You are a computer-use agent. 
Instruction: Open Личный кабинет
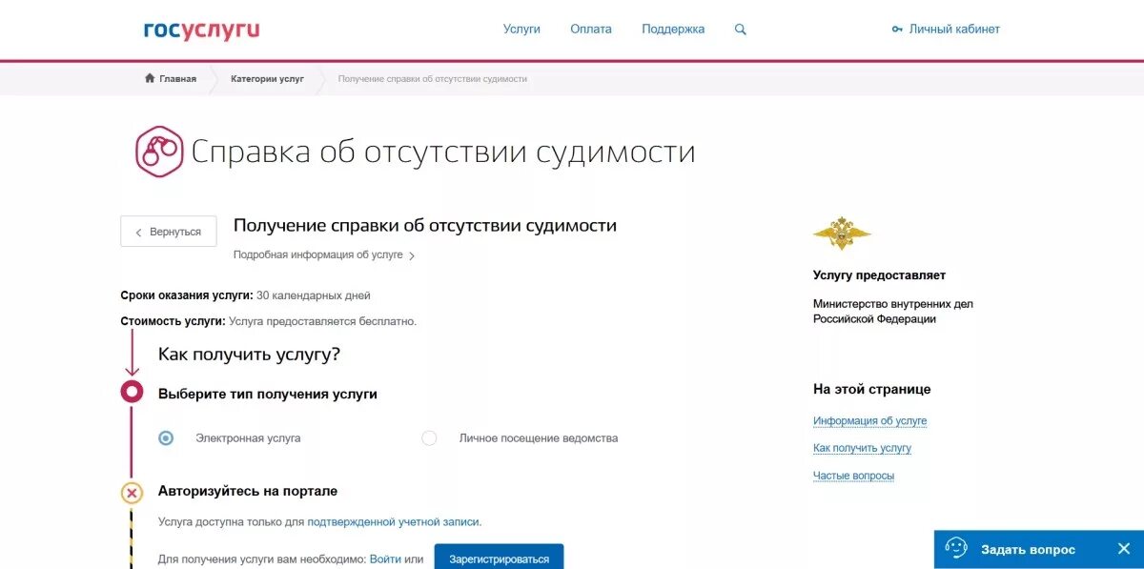(954, 30)
